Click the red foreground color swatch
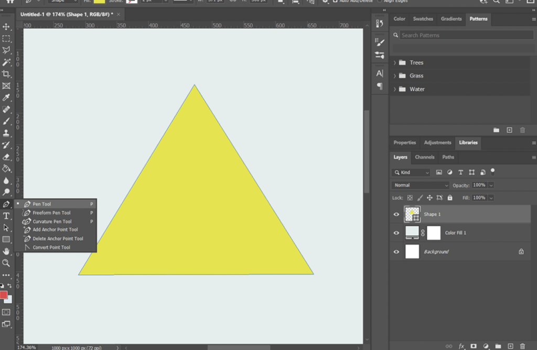The image size is (537, 350). (x=3, y=295)
